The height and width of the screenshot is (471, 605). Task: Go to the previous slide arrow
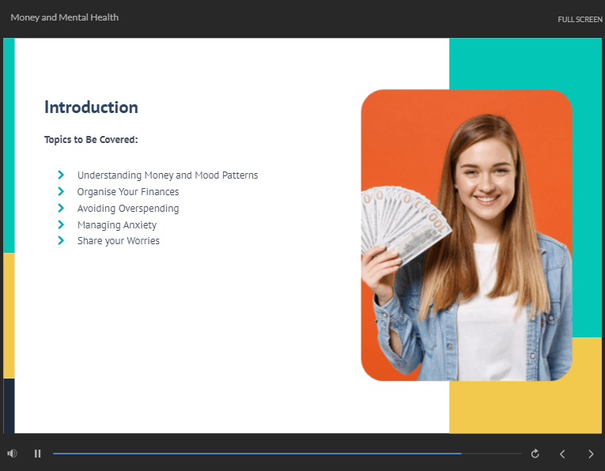[562, 454]
